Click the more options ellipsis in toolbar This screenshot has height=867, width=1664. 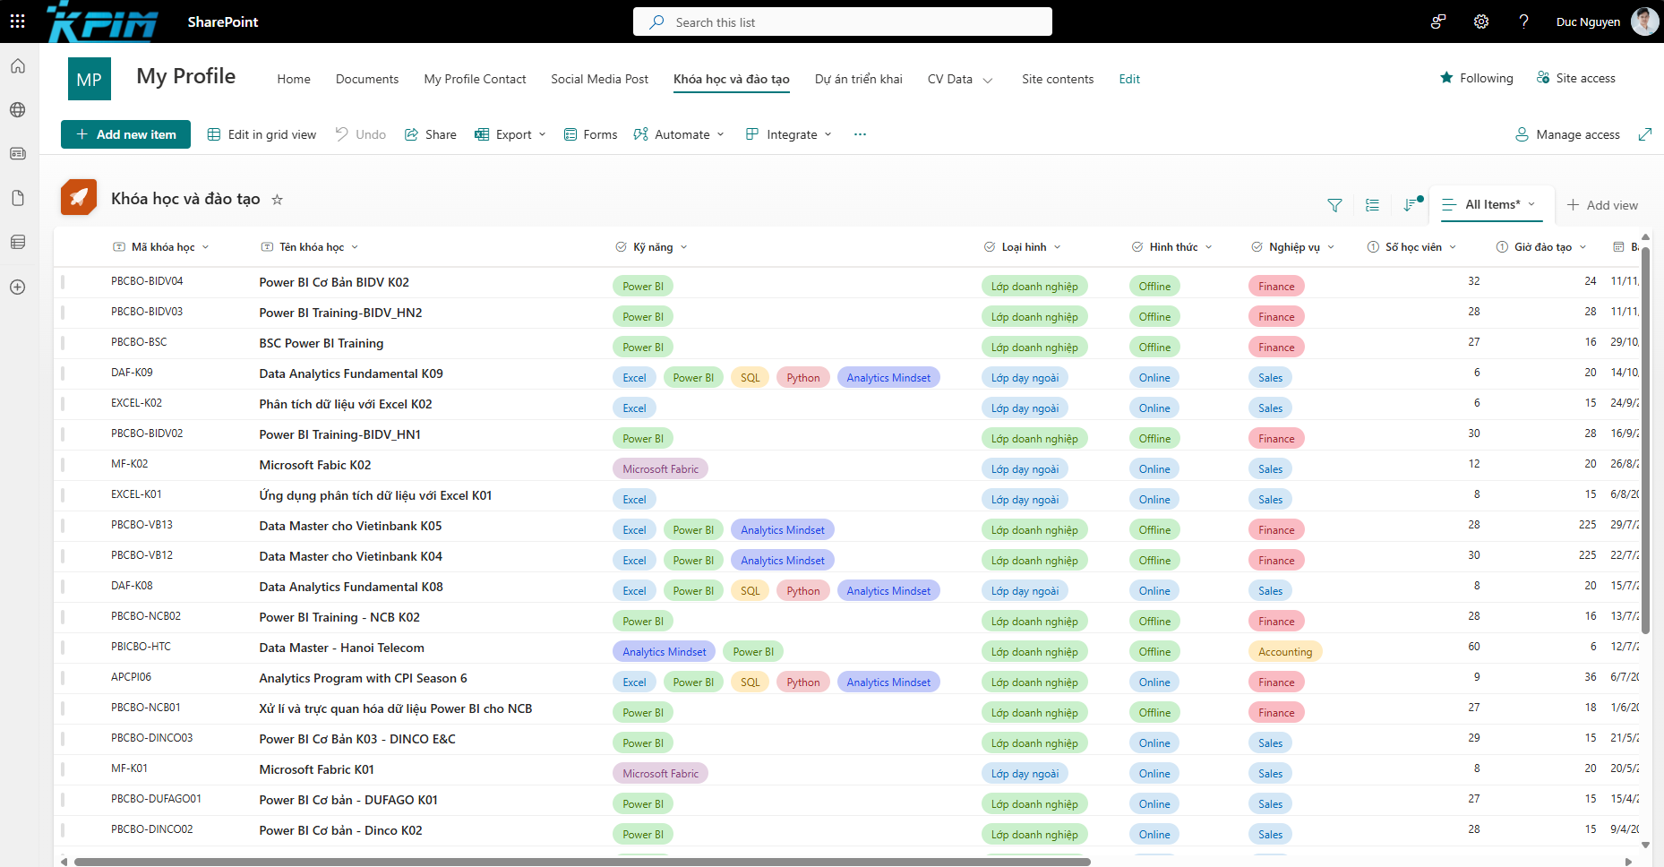pyautogui.click(x=860, y=134)
